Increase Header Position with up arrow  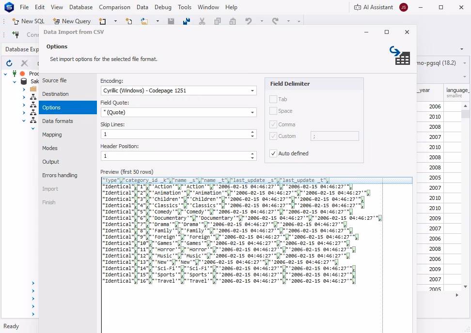252,153
